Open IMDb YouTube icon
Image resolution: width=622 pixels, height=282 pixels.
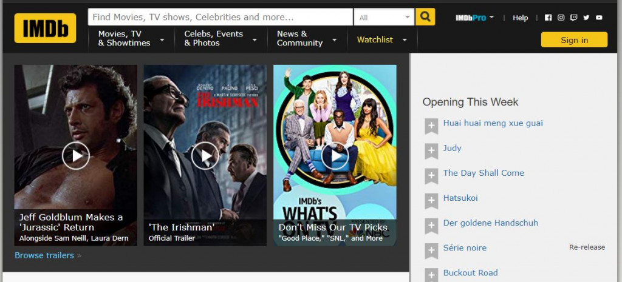[599, 18]
